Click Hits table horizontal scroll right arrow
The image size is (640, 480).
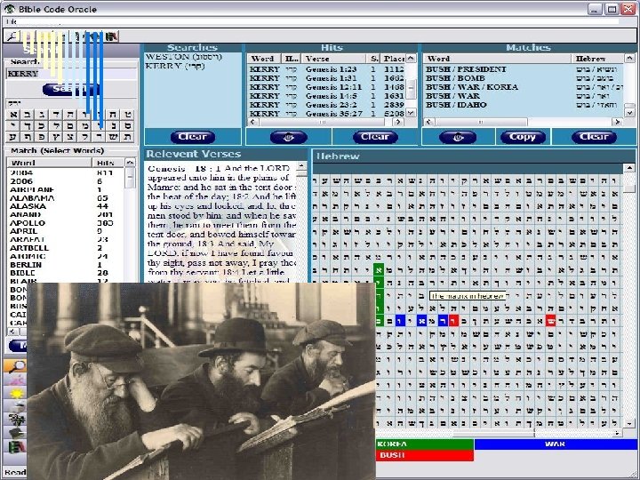398,122
